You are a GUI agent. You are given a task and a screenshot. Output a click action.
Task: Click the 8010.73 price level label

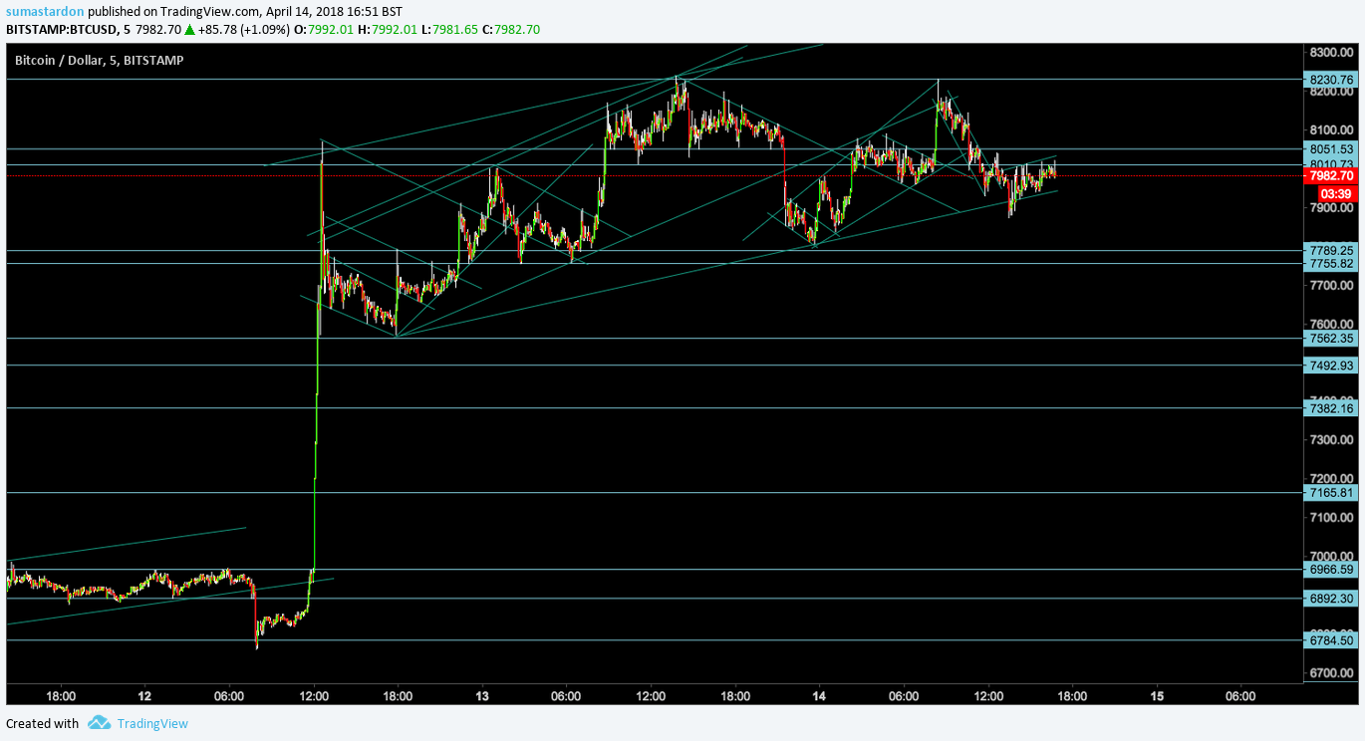(1331, 164)
